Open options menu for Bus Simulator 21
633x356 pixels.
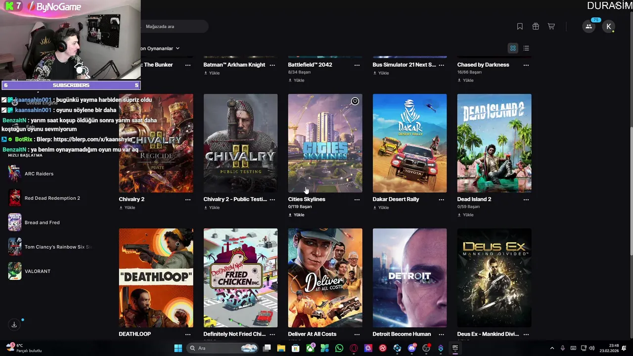[442, 65]
